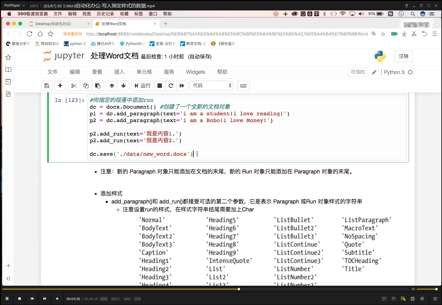Toggle 3D video mode in PotPlayer

[x=393, y=299]
